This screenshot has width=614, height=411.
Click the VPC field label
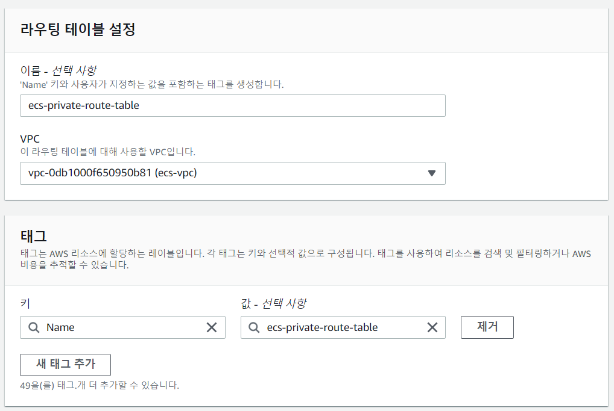coord(30,138)
